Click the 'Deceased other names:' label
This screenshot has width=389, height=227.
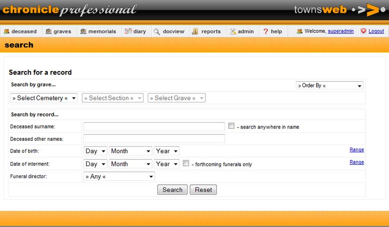(37, 139)
